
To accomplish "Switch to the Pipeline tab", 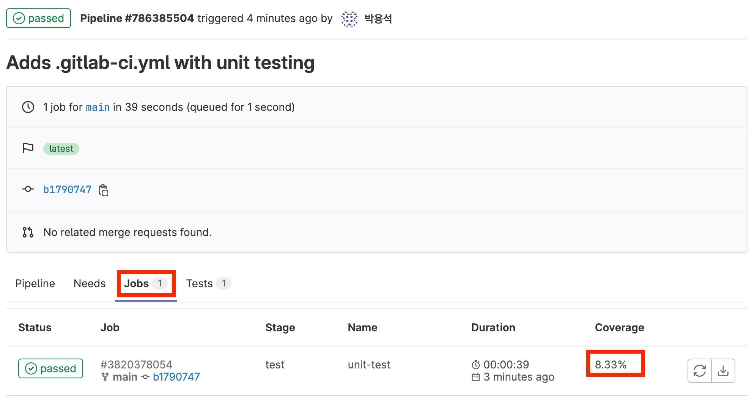I will coord(35,283).
